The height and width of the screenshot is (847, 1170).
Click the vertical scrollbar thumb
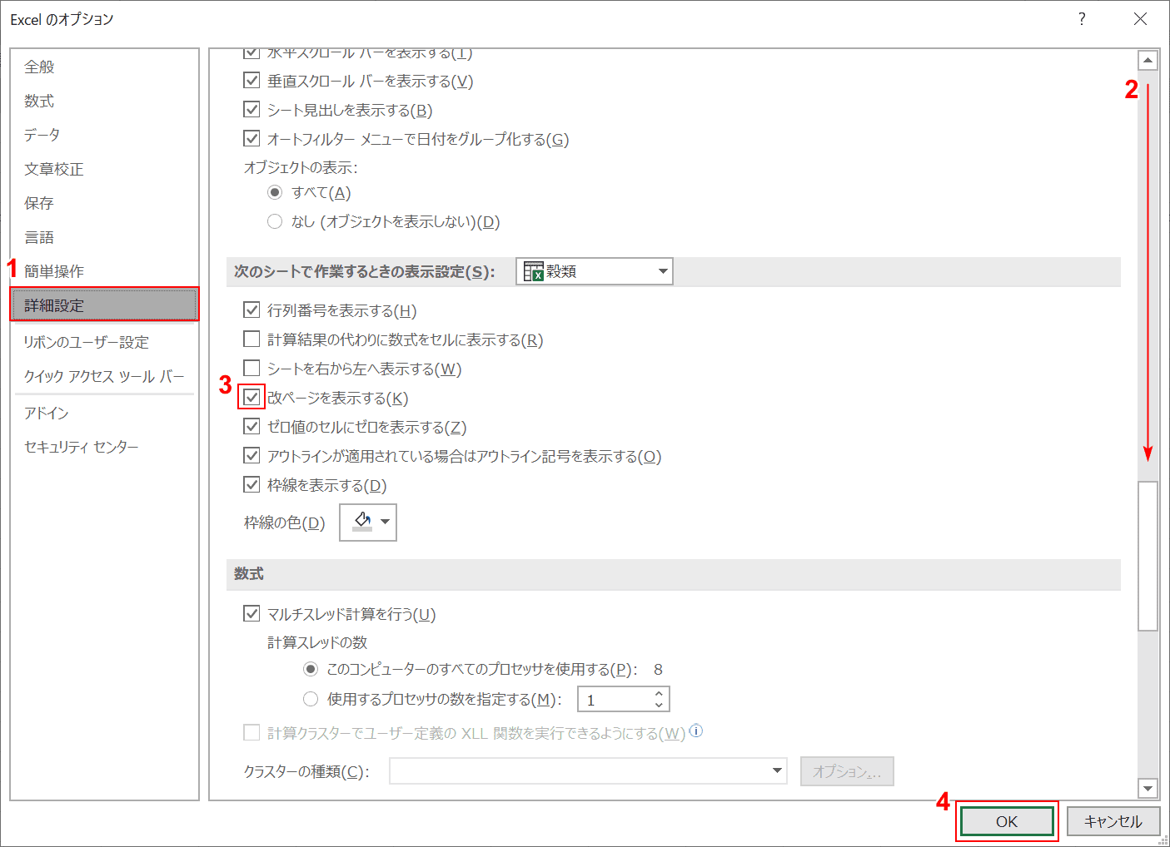coord(1148,556)
